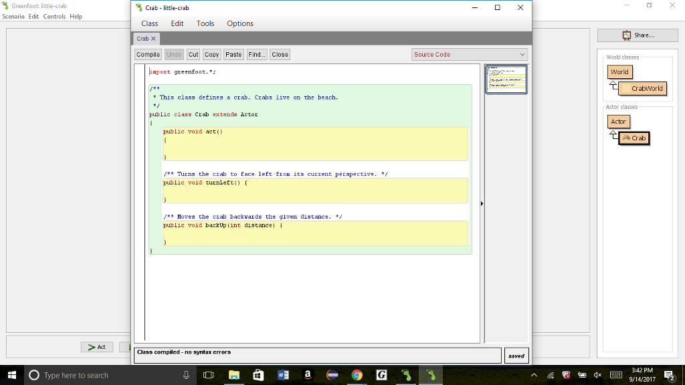Click the Actor class box

(618, 121)
